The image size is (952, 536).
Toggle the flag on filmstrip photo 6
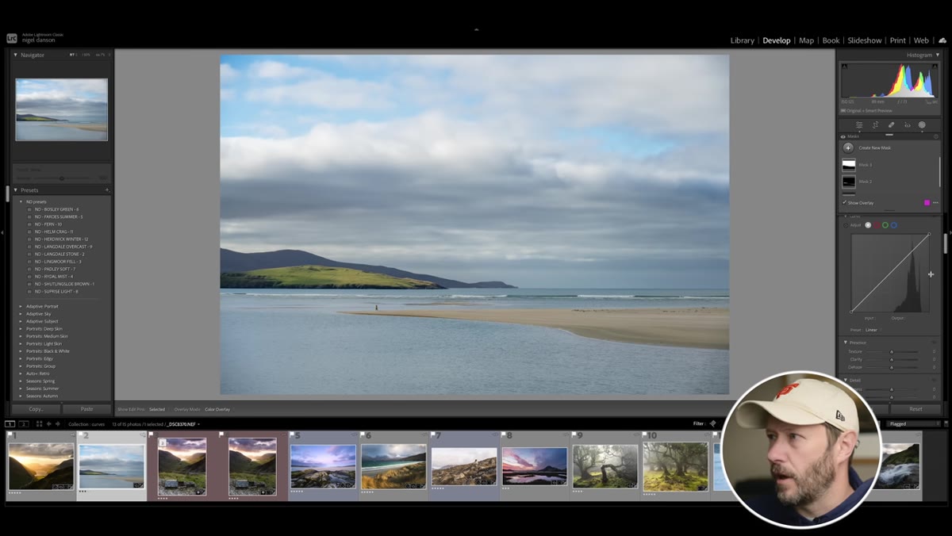pos(363,435)
